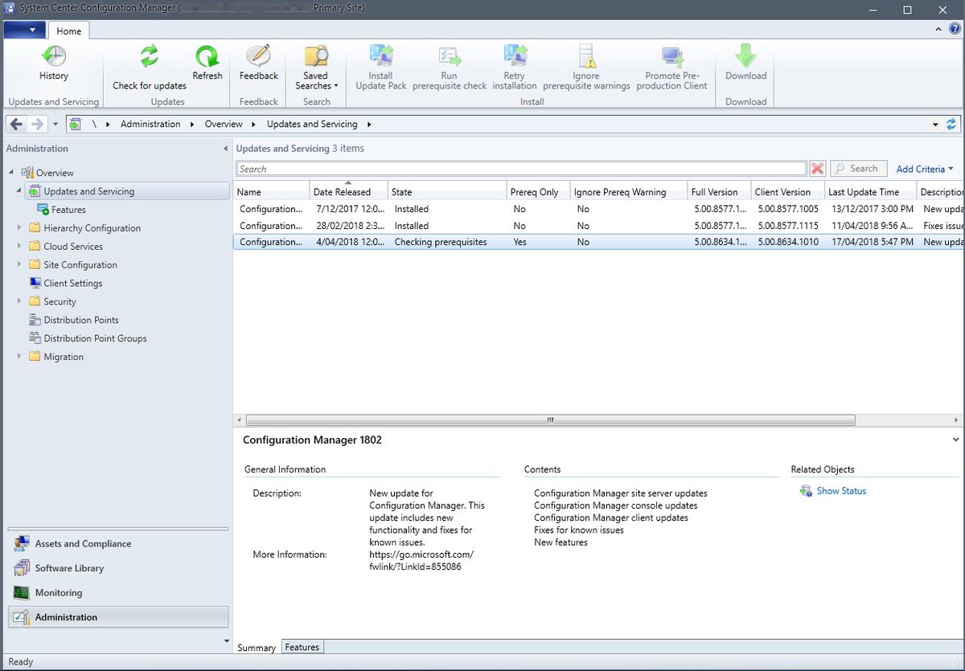Viewport: 965px width, 671px height.
Task: Open the Add Criteria dropdown
Action: tap(925, 169)
